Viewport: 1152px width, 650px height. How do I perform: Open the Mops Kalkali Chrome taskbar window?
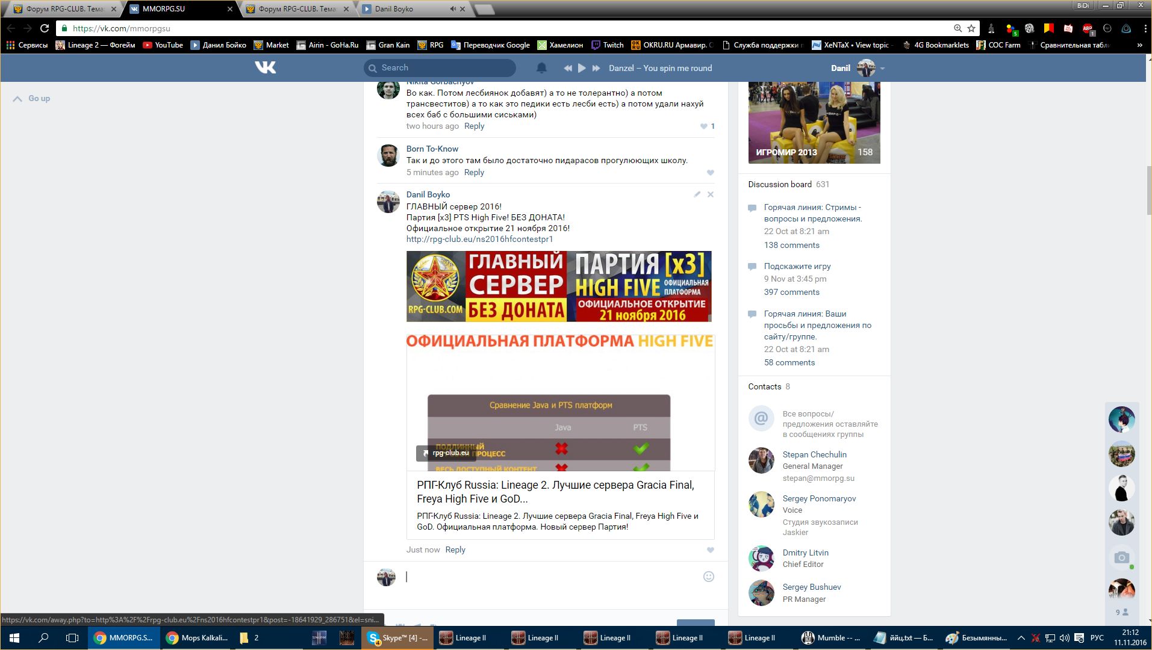[x=197, y=638]
